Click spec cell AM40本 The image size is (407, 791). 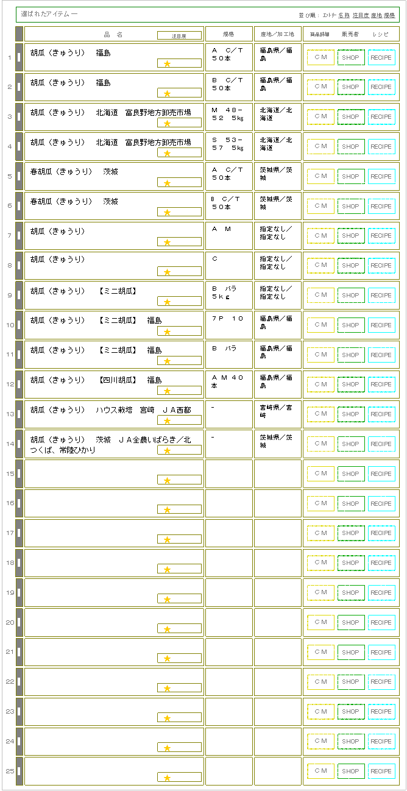pos(229,385)
